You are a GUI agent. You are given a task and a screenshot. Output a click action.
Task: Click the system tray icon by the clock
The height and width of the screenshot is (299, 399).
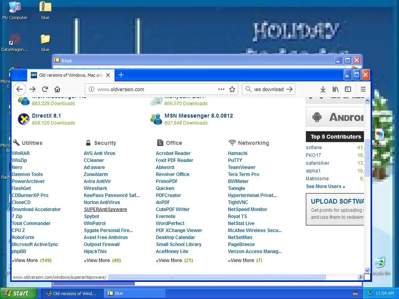370,293
